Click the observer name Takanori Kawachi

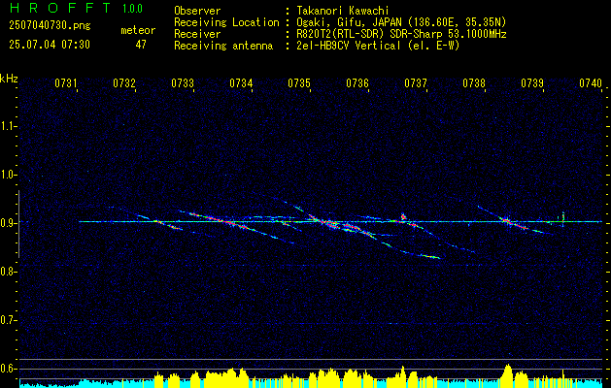pyautogui.click(x=343, y=11)
